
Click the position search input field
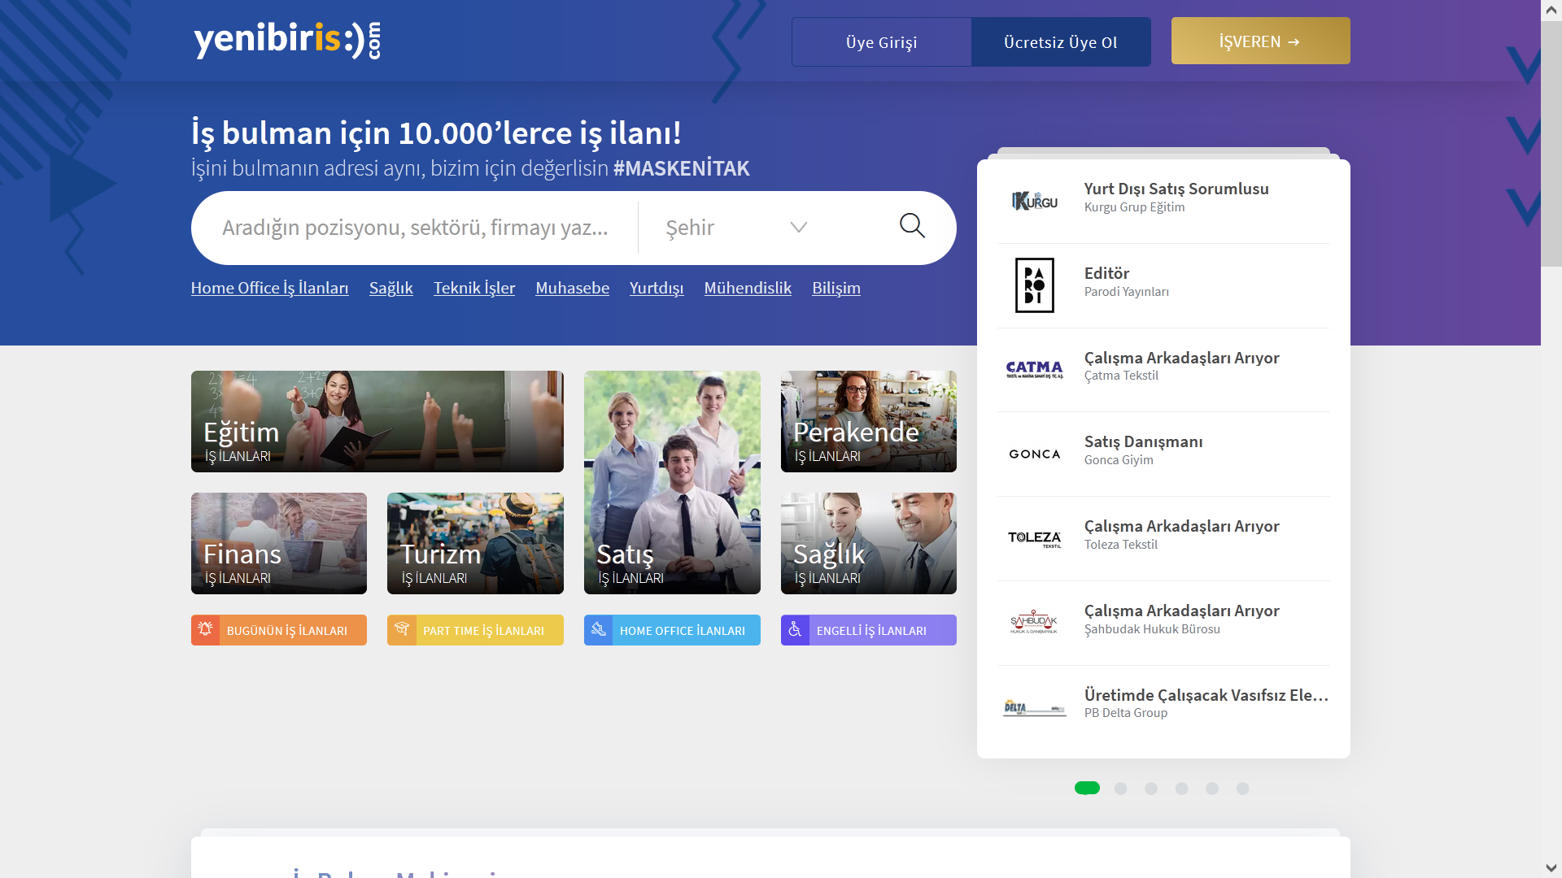415,228
